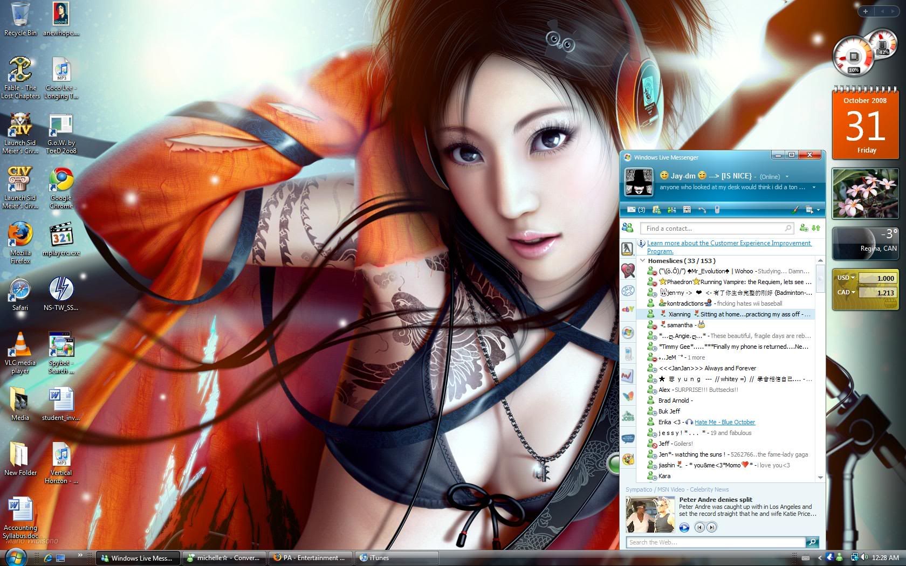This screenshot has width=906, height=566.
Task: Select the samantha contact
Action: click(726, 325)
